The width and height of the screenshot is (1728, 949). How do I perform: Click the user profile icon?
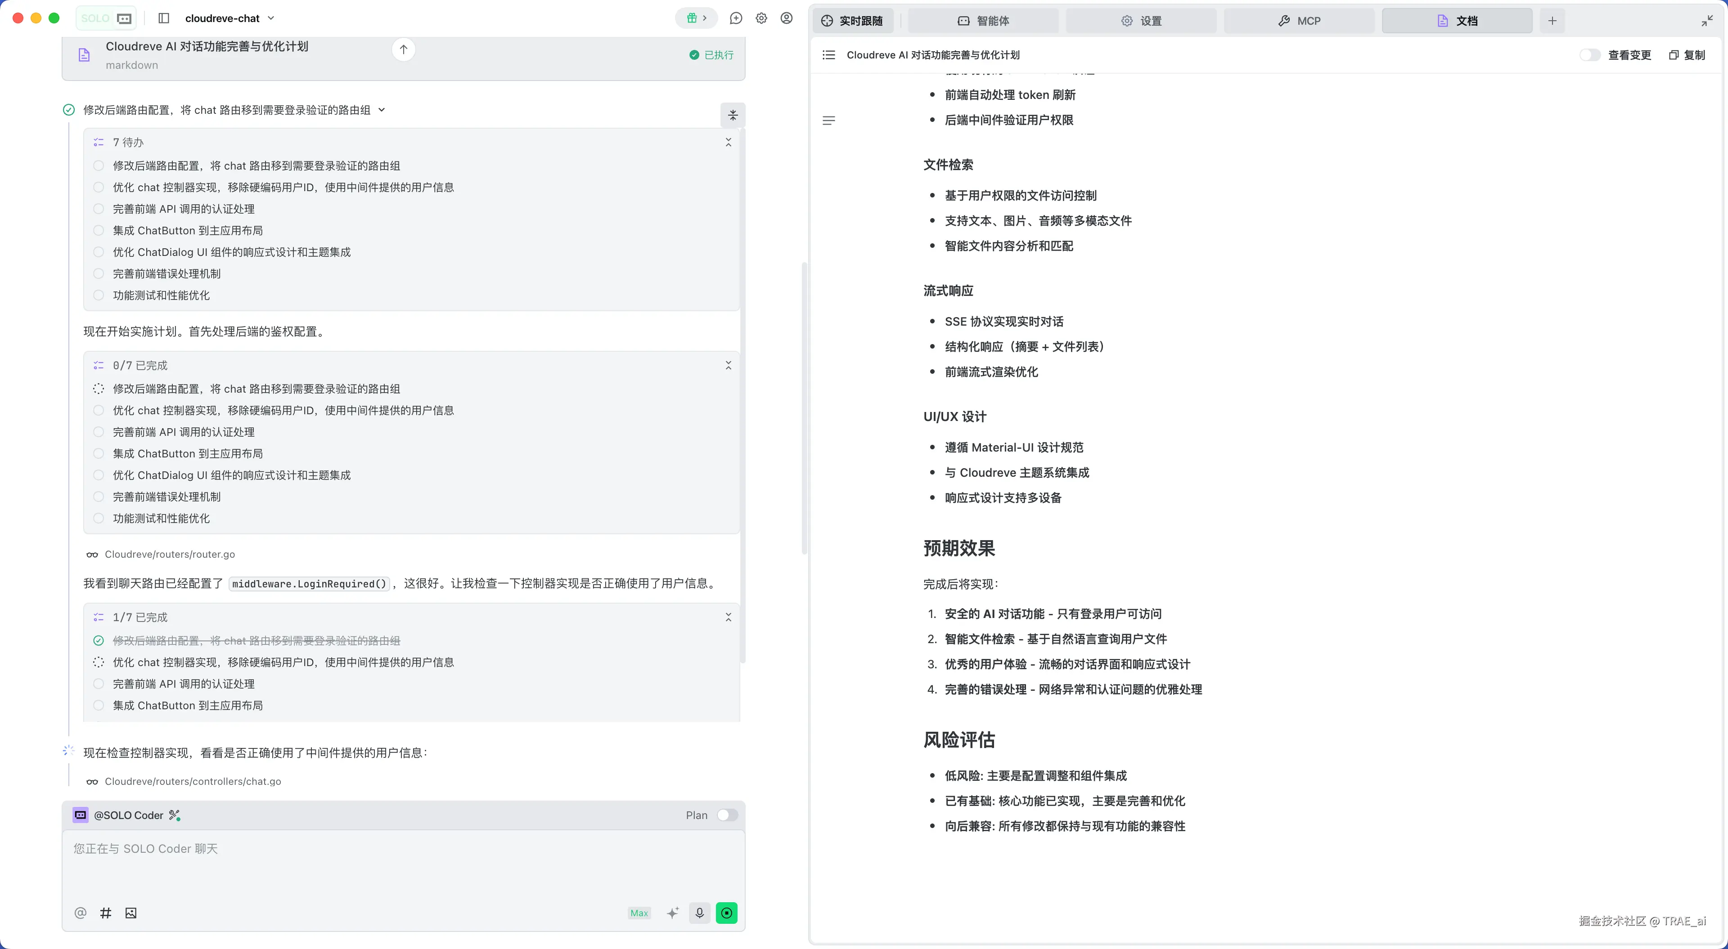tap(787, 18)
